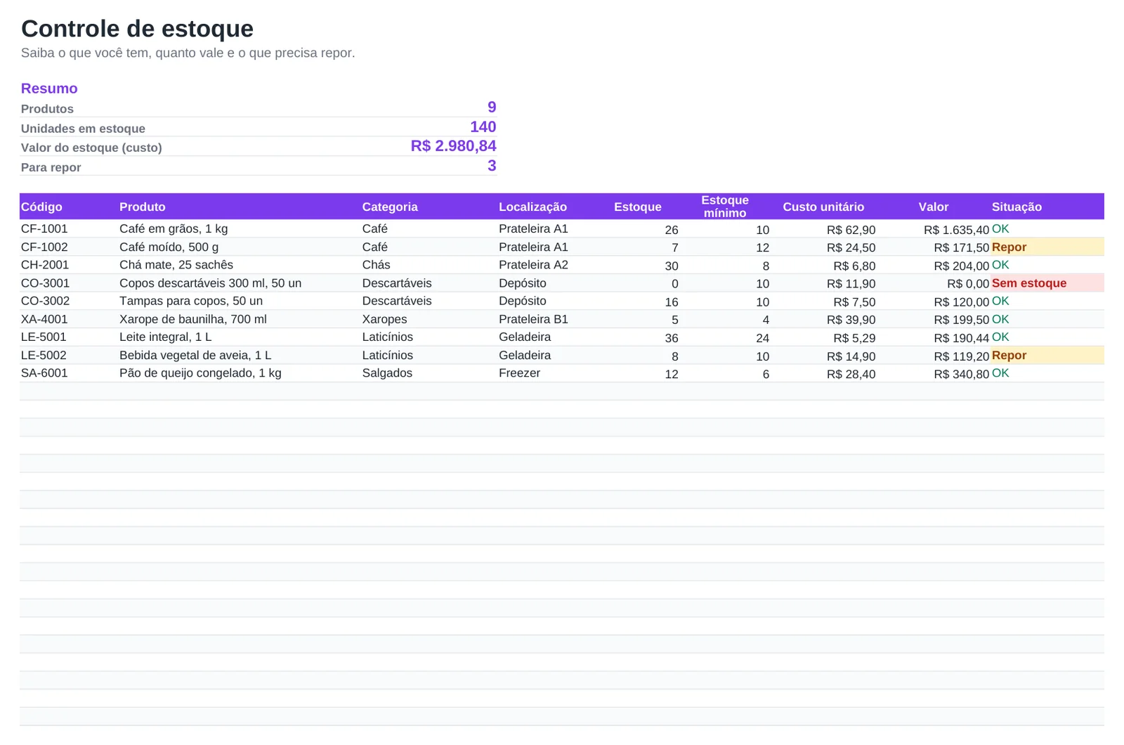Select the 'Custo unitário' column header

[x=823, y=207]
